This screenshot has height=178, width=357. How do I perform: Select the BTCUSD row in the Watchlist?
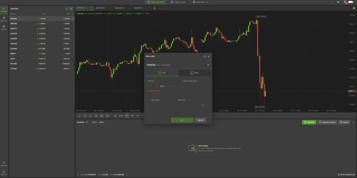[x=42, y=64]
